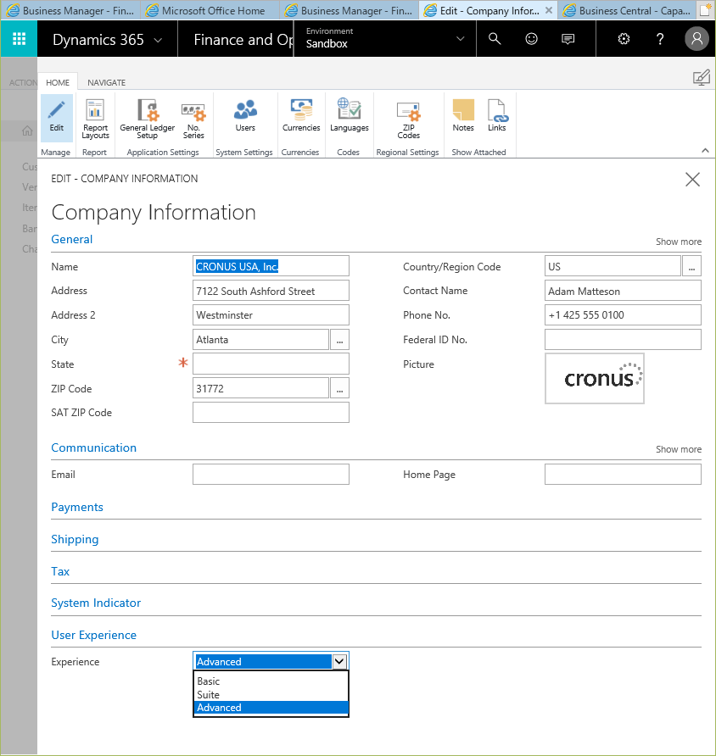
Task: Click the required State input field
Action: coord(271,364)
